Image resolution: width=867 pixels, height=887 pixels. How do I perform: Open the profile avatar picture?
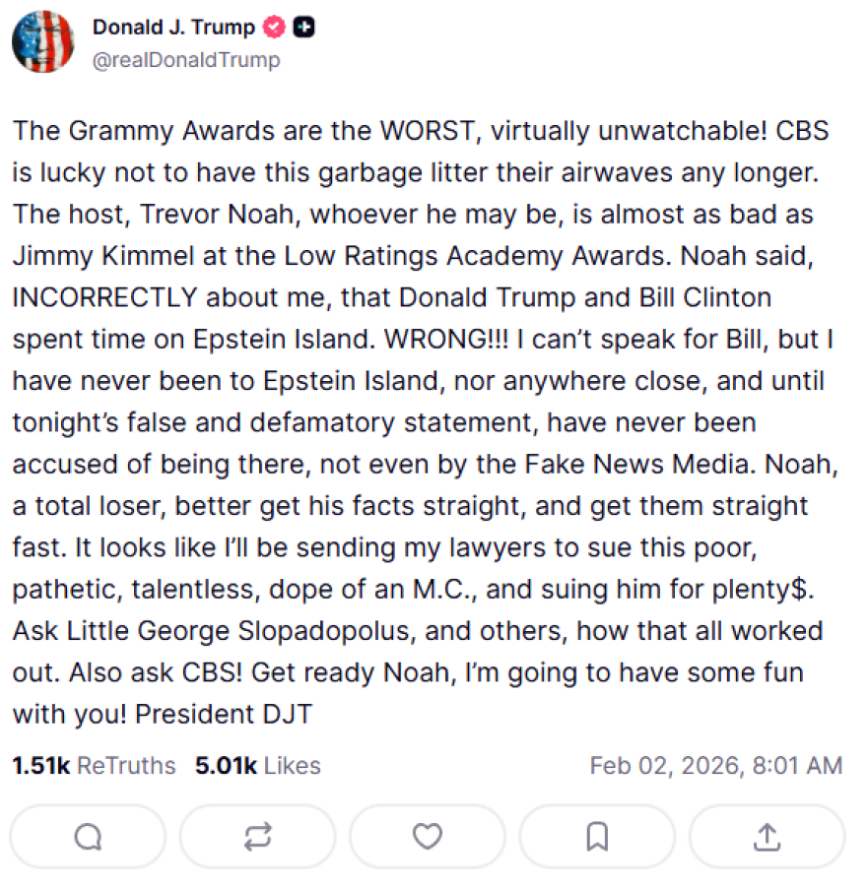[43, 43]
